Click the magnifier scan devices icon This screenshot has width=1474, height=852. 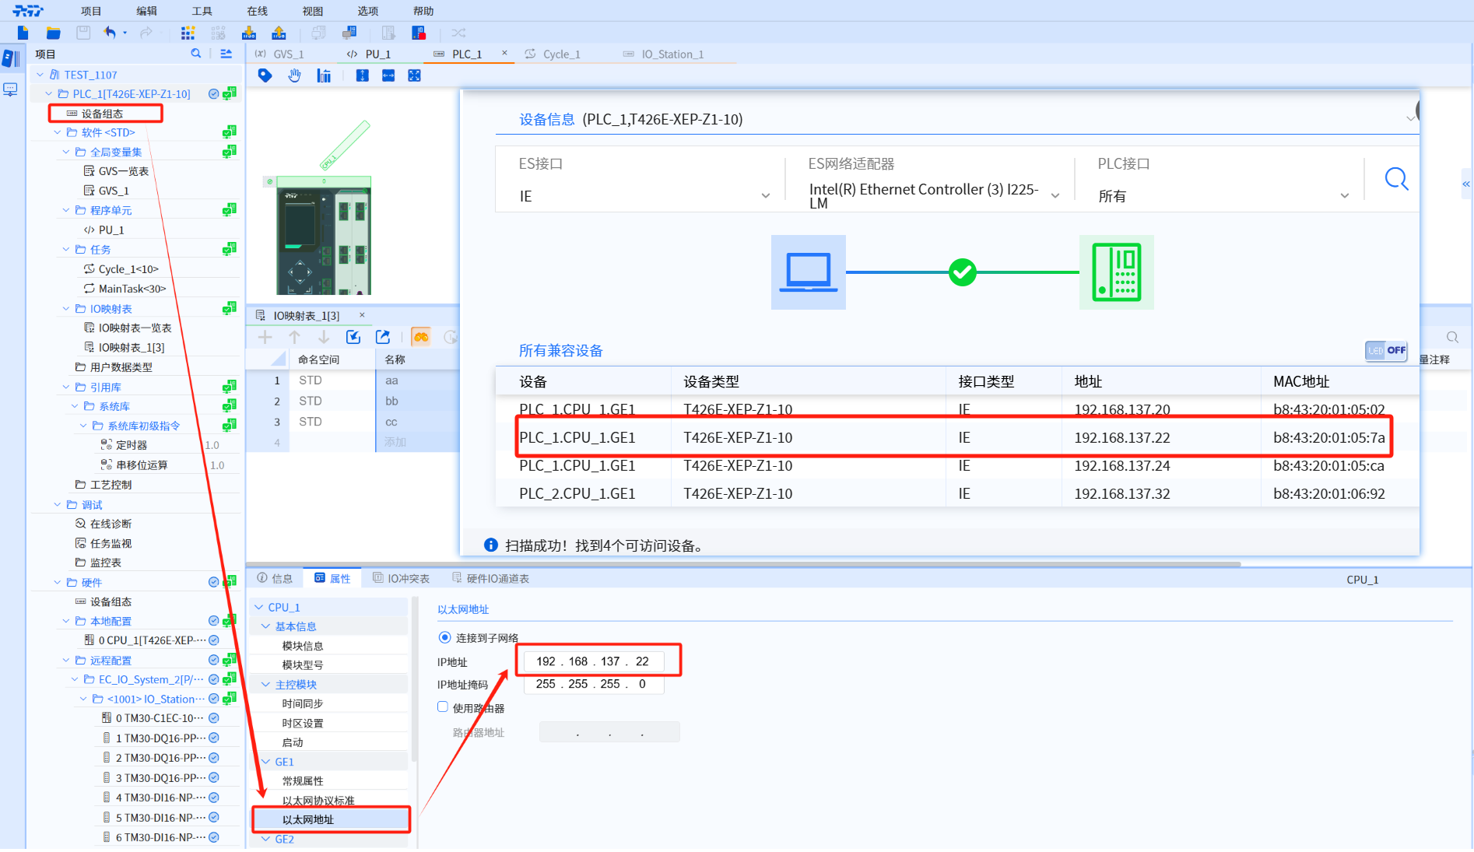pyautogui.click(x=1396, y=180)
